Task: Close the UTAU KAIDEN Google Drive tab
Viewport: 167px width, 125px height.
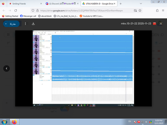Action: coord(115,4)
